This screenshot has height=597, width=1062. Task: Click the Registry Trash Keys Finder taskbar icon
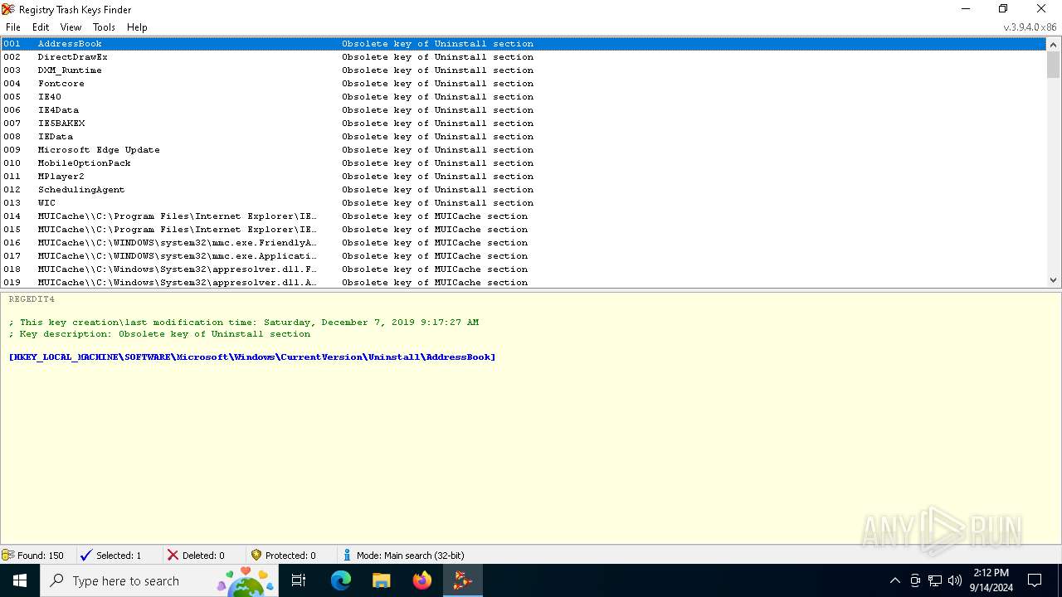pos(463,580)
